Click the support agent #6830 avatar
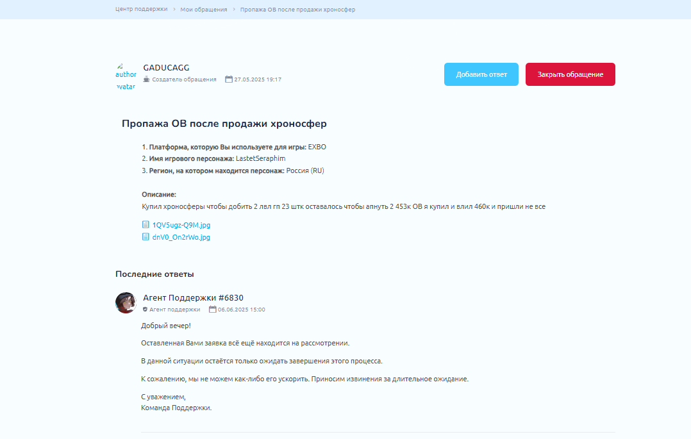The width and height of the screenshot is (691, 439). coord(126,302)
